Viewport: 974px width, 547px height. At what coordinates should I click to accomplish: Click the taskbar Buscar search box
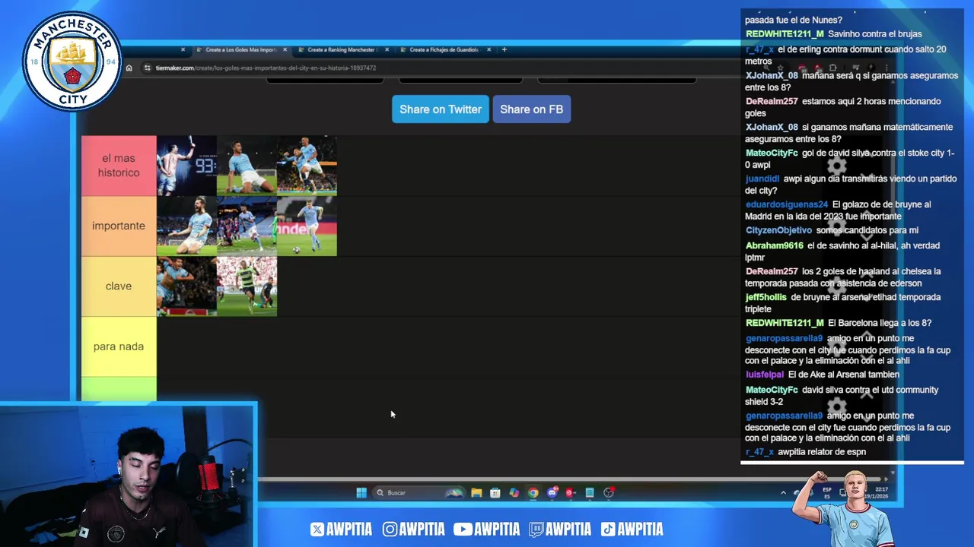coord(419,492)
